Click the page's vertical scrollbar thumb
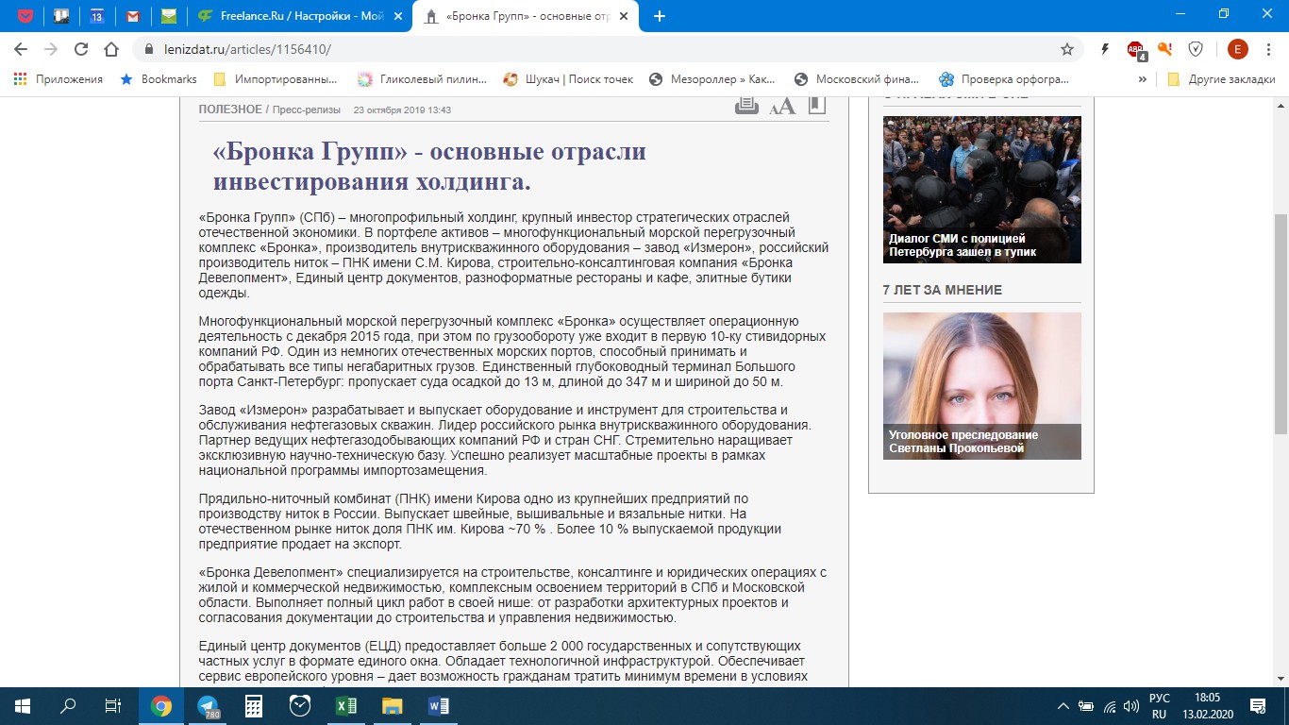 (x=1281, y=323)
